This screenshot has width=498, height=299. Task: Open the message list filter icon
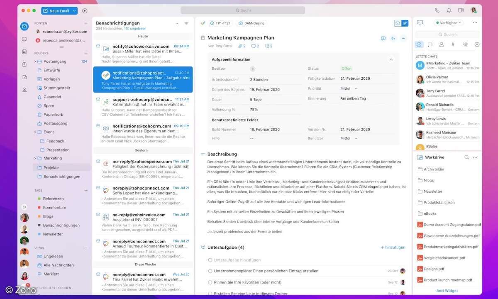pos(186,24)
